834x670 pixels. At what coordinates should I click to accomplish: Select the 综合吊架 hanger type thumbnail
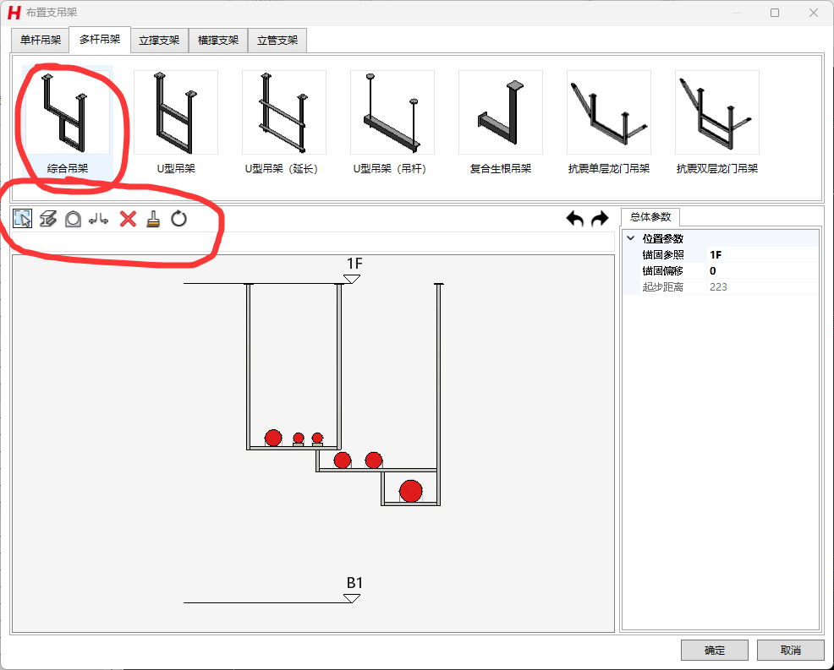point(68,112)
